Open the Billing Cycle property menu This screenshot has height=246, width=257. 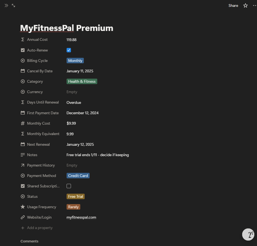click(x=37, y=61)
